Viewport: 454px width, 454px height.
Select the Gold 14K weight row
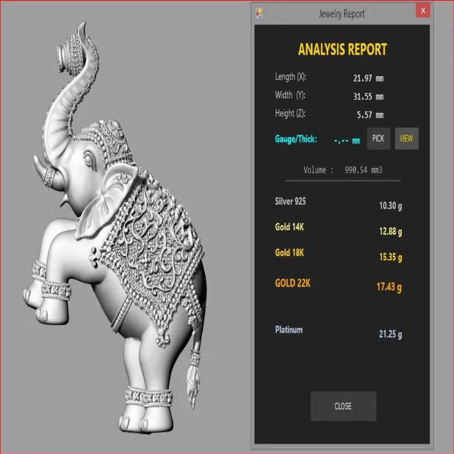click(x=338, y=229)
